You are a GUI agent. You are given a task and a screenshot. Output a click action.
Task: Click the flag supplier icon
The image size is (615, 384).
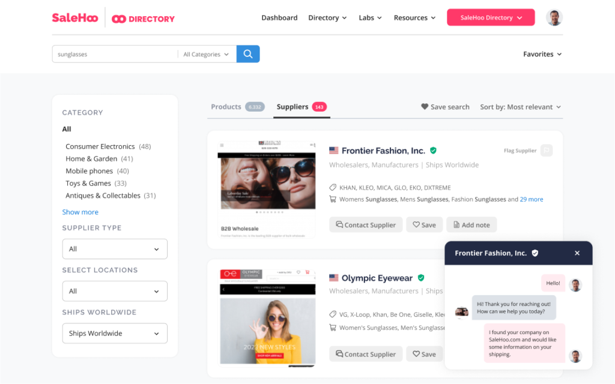tap(546, 151)
